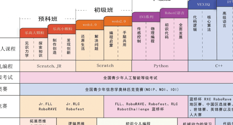Click the 全面发展 column text

[x=181, y=31]
